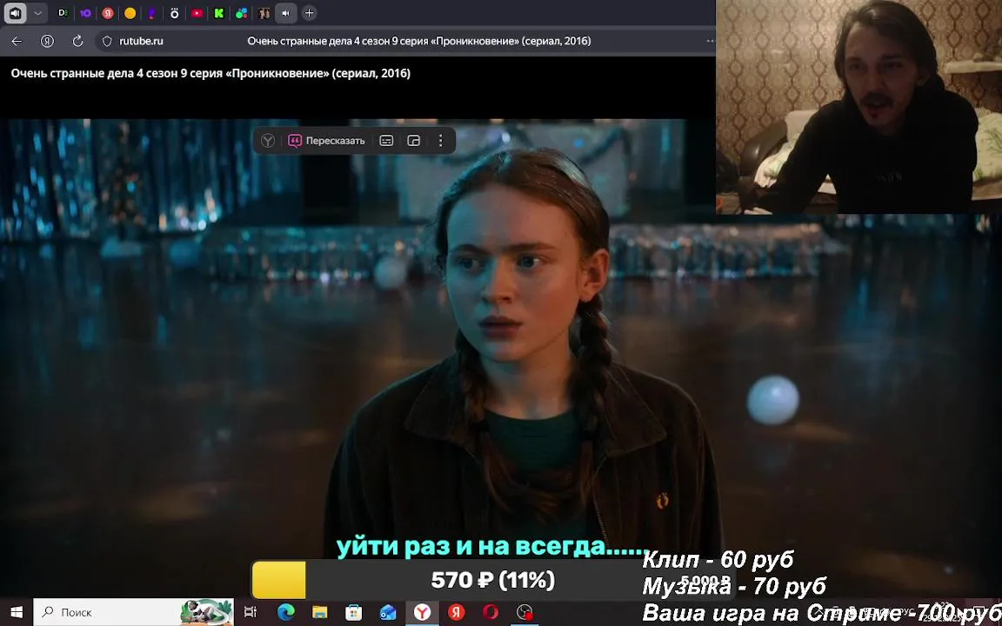Switch to the colorful dots pinned tab
Image resolution: width=1002 pixels, height=626 pixels.
(242, 13)
